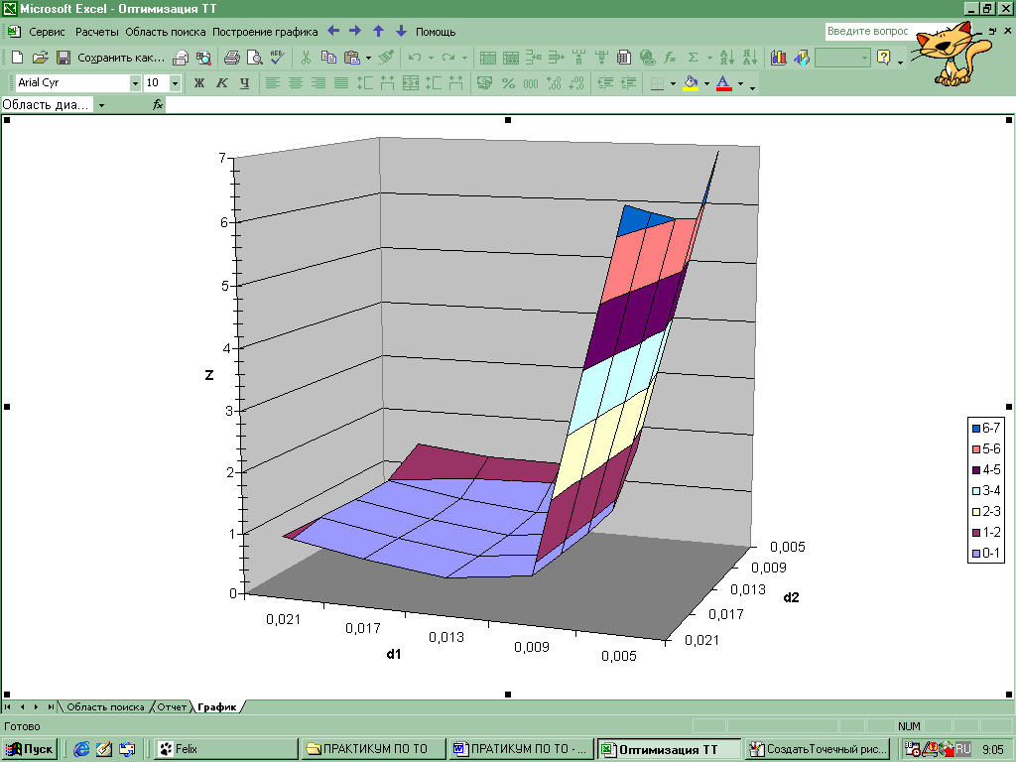Click the New document icon

[x=18, y=58]
